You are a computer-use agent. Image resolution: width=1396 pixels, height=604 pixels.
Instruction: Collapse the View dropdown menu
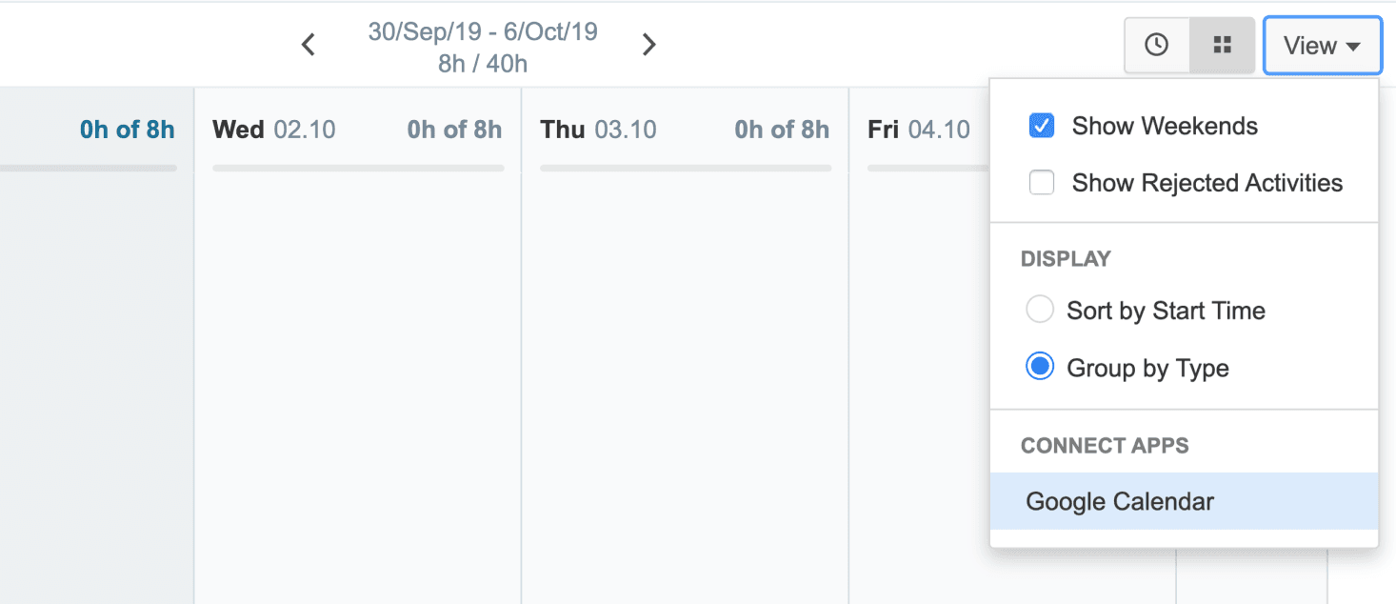coord(1322,45)
